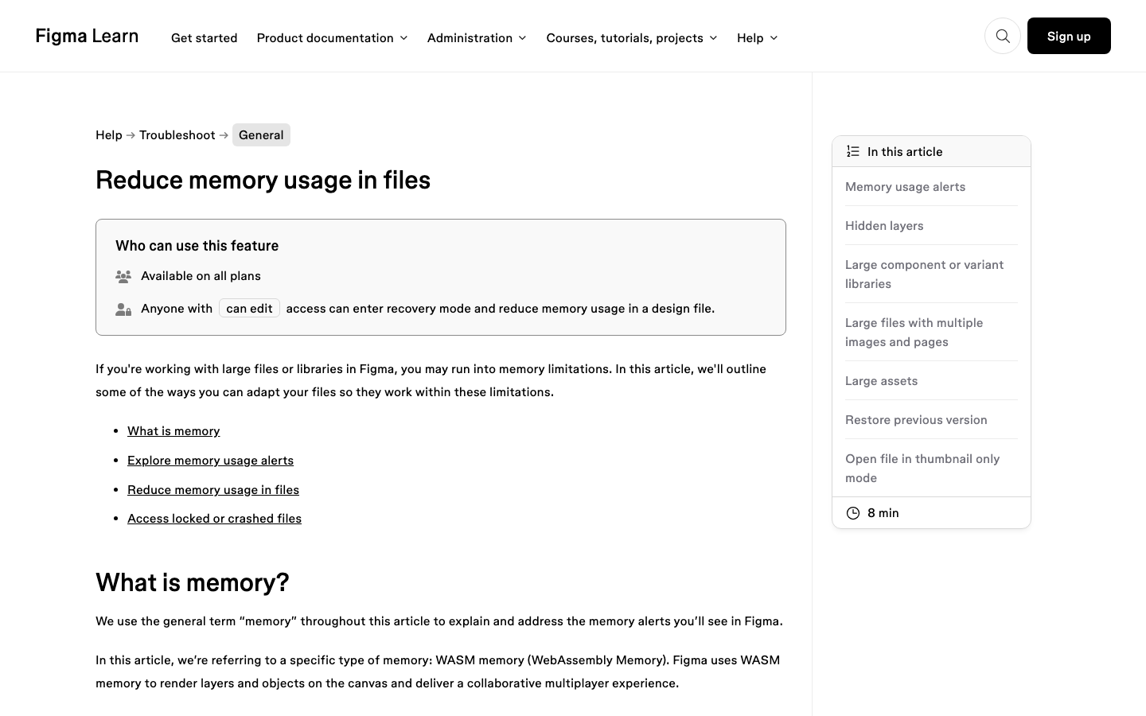Open Courses, tutorials, projects dropdown
1146x716 pixels.
[632, 37]
